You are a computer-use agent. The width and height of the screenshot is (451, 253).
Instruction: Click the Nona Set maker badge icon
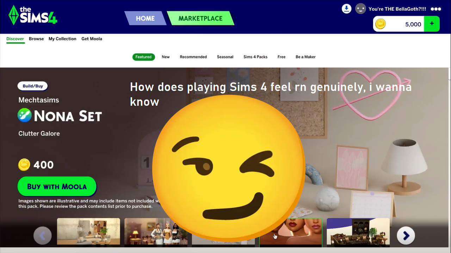tap(25, 115)
